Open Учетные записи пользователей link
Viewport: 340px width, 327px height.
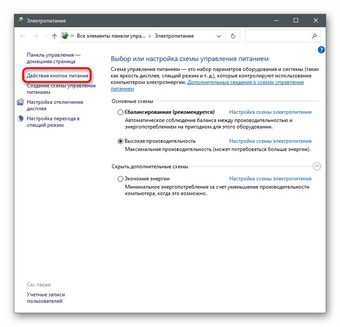point(46,298)
